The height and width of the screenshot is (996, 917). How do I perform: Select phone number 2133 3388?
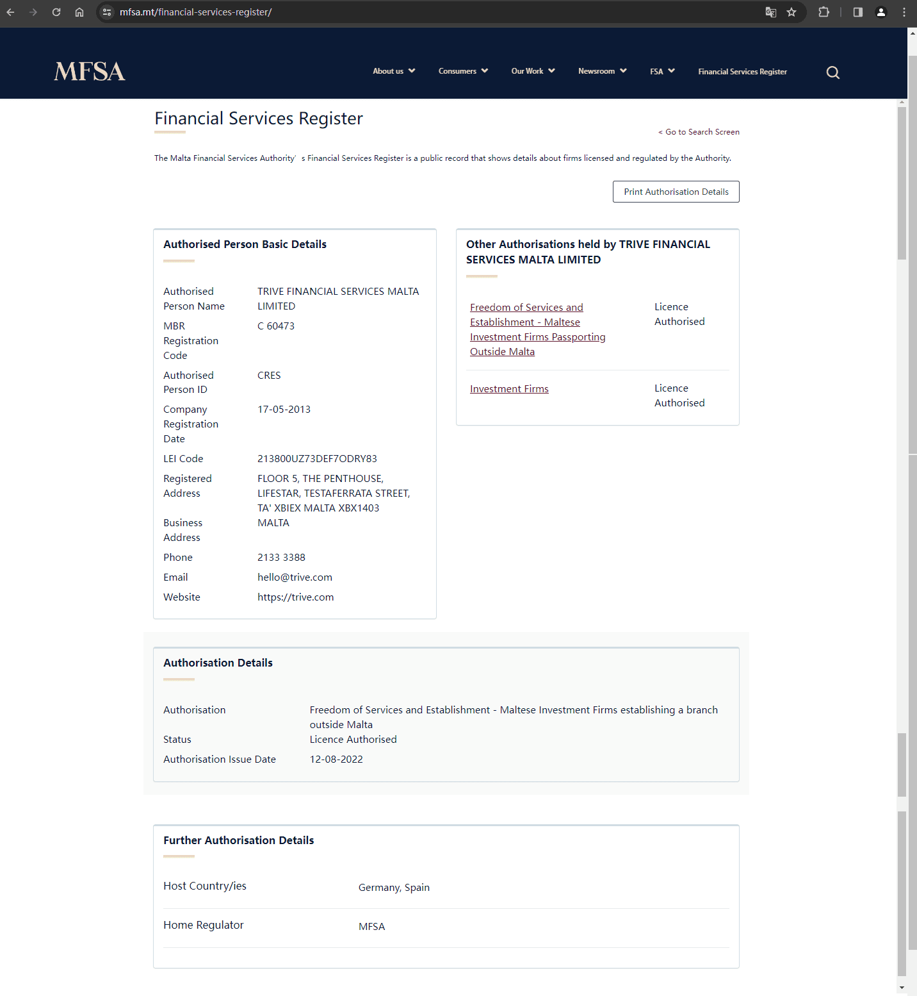(281, 558)
